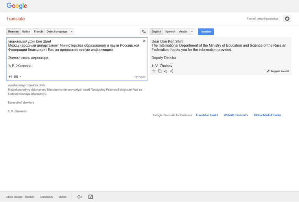Click transliteration line 'uvazhayemyy Don-Ken Shin!'
The width and height of the screenshot is (299, 202).
tap(27, 85)
